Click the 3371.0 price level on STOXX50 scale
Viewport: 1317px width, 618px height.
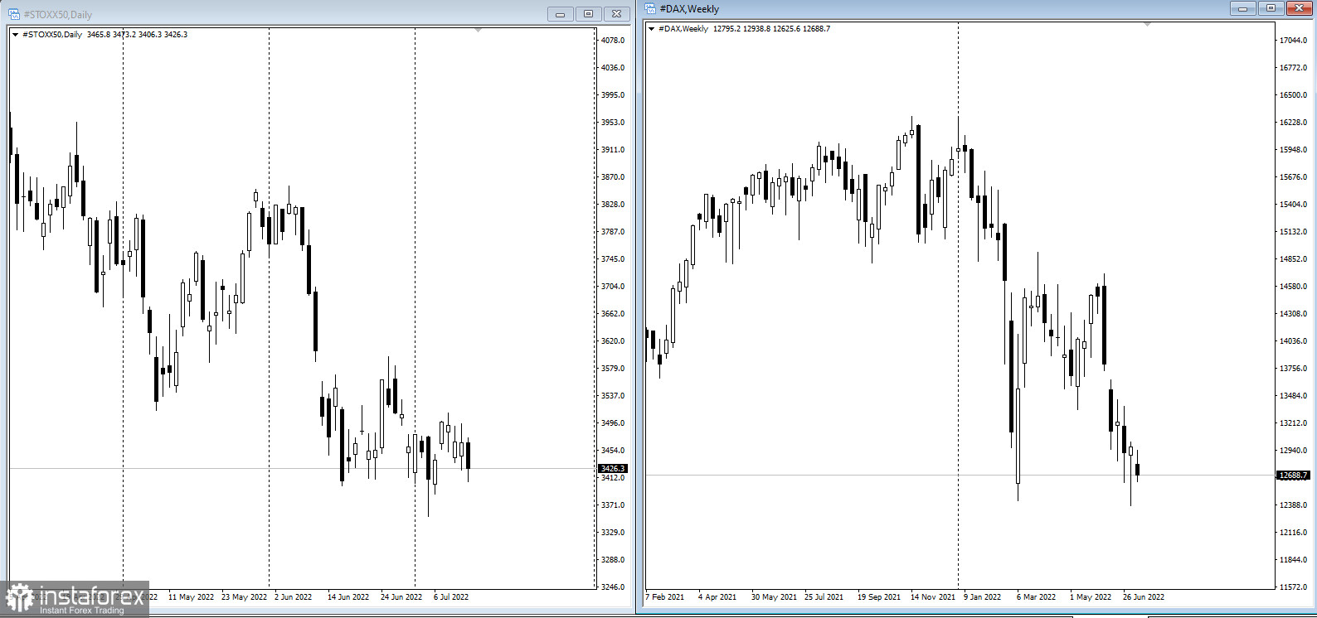[x=613, y=505]
